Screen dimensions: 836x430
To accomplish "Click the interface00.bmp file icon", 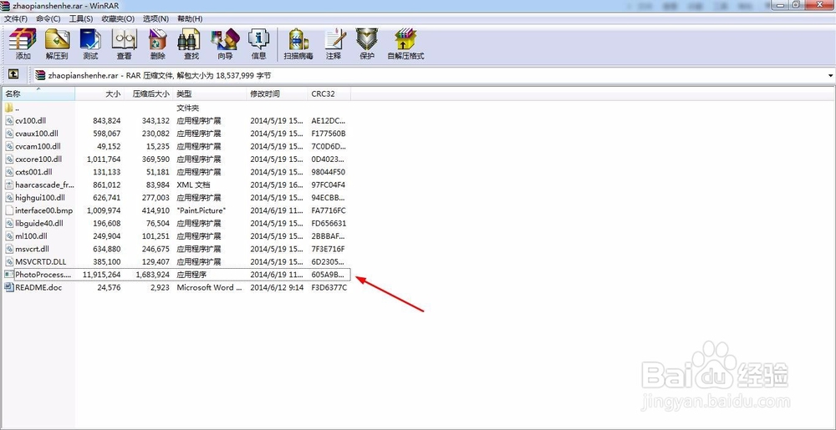I will coord(8,210).
